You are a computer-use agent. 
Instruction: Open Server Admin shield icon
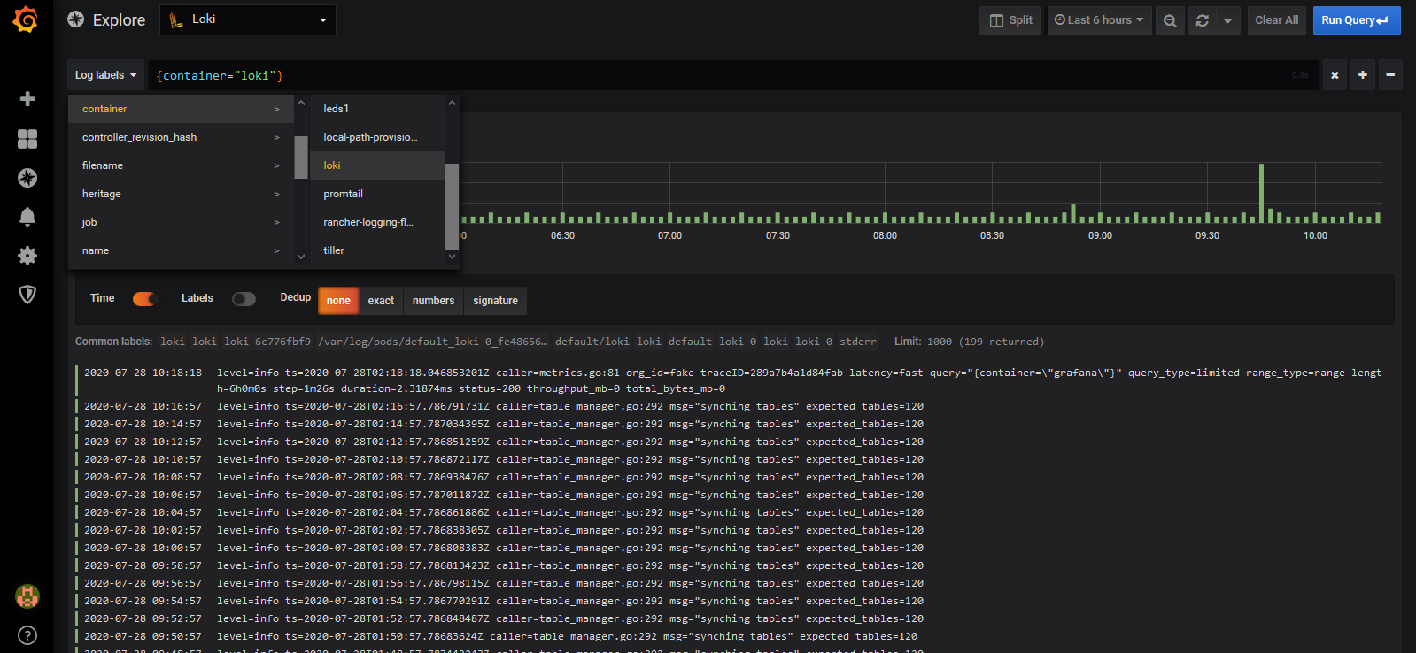[27, 295]
